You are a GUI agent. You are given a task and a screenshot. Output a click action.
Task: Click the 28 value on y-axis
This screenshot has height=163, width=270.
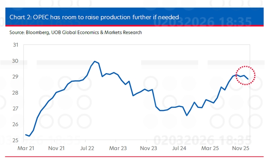click(15, 93)
